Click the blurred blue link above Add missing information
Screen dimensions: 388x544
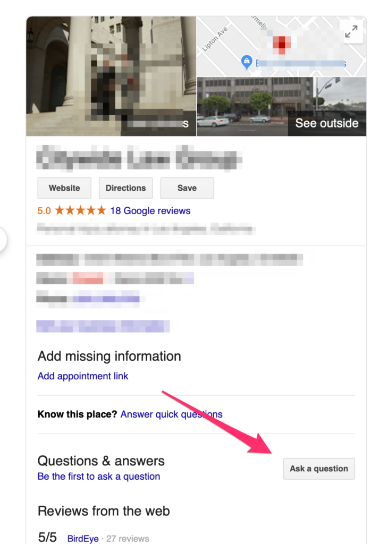click(103, 327)
